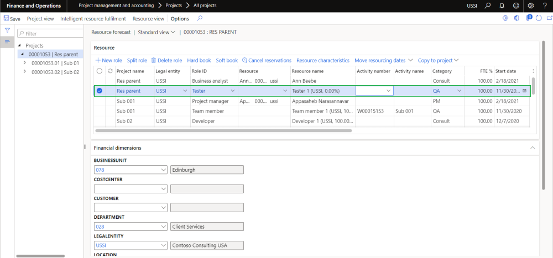This screenshot has height=258, width=553.
Task: Open the calendar picker for the start date
Action: click(524, 91)
